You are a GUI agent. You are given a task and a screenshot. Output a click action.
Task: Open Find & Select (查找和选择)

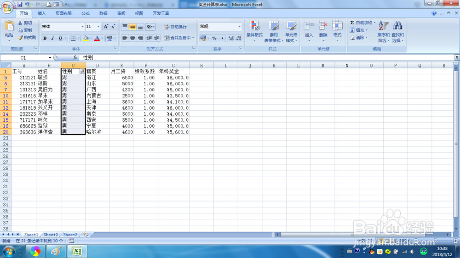pyautogui.click(x=397, y=31)
